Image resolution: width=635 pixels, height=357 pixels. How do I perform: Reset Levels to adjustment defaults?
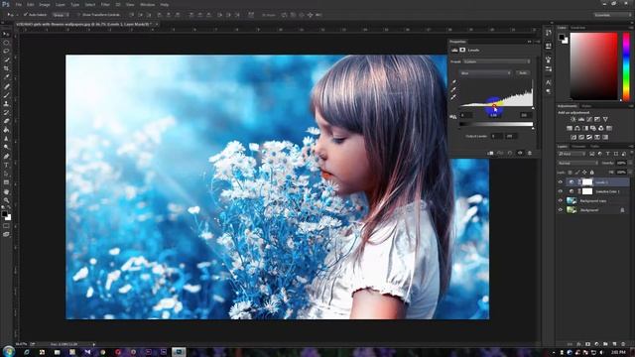tap(510, 153)
